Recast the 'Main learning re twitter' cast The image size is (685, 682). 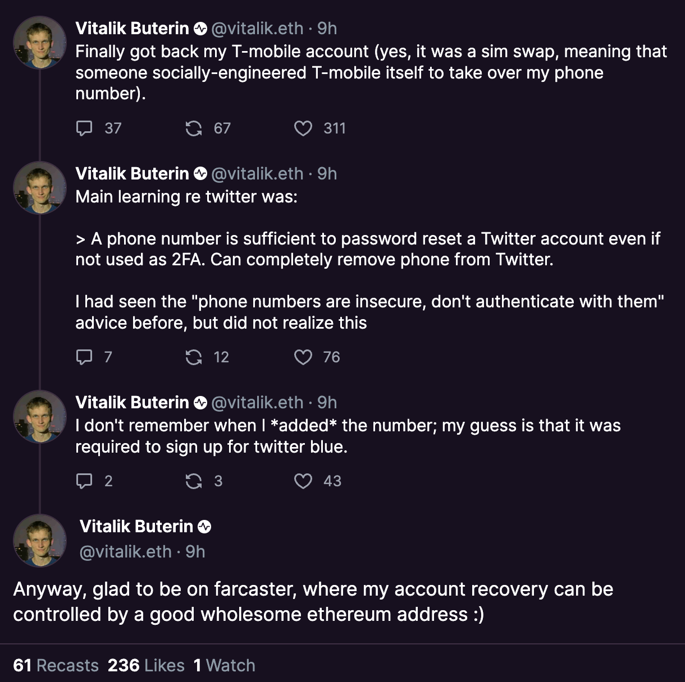194,357
